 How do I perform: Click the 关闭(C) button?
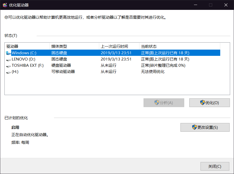pos(215,166)
